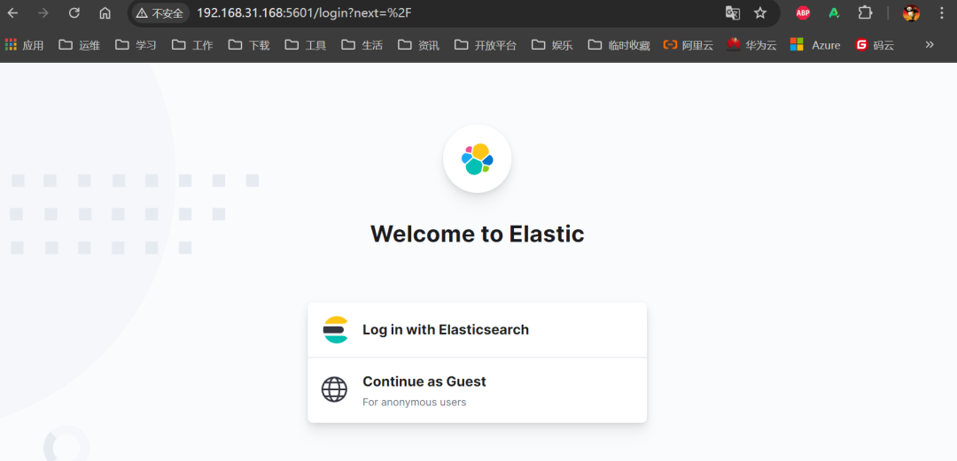The image size is (957, 461).
Task: Open the 工具 bookmark folder
Action: (306, 44)
